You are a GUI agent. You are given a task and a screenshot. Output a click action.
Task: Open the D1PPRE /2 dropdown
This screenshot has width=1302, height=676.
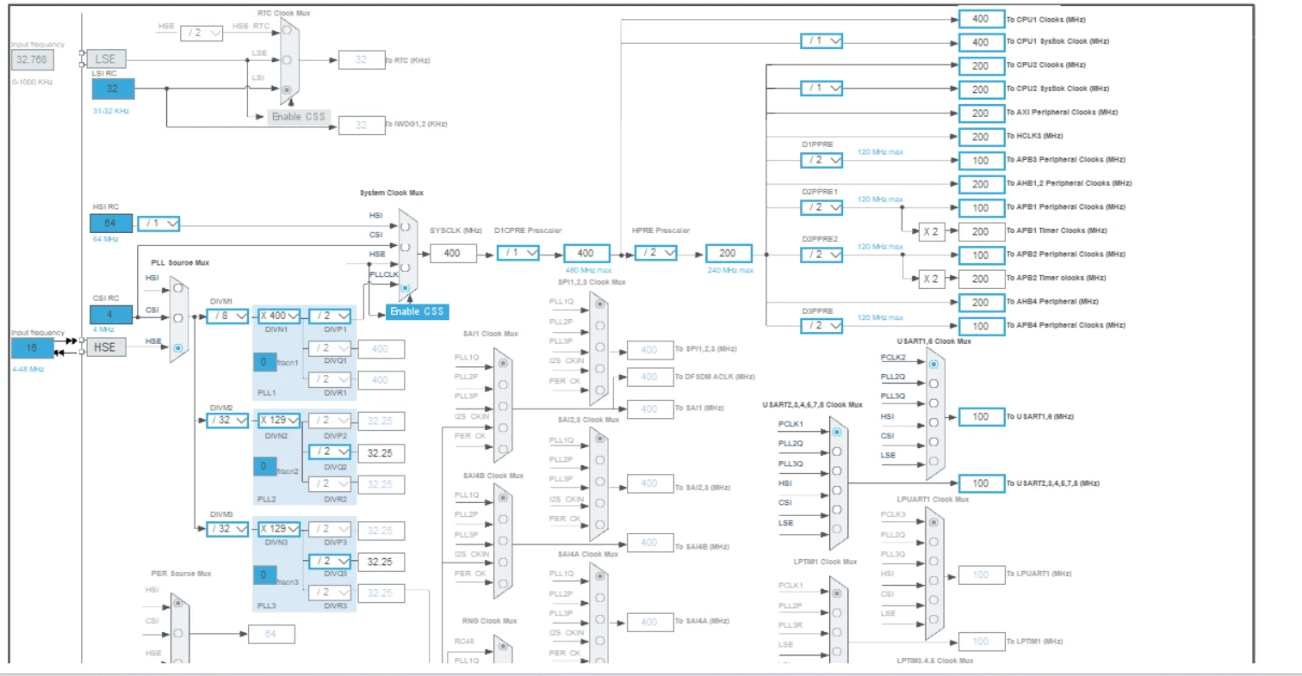click(x=821, y=160)
